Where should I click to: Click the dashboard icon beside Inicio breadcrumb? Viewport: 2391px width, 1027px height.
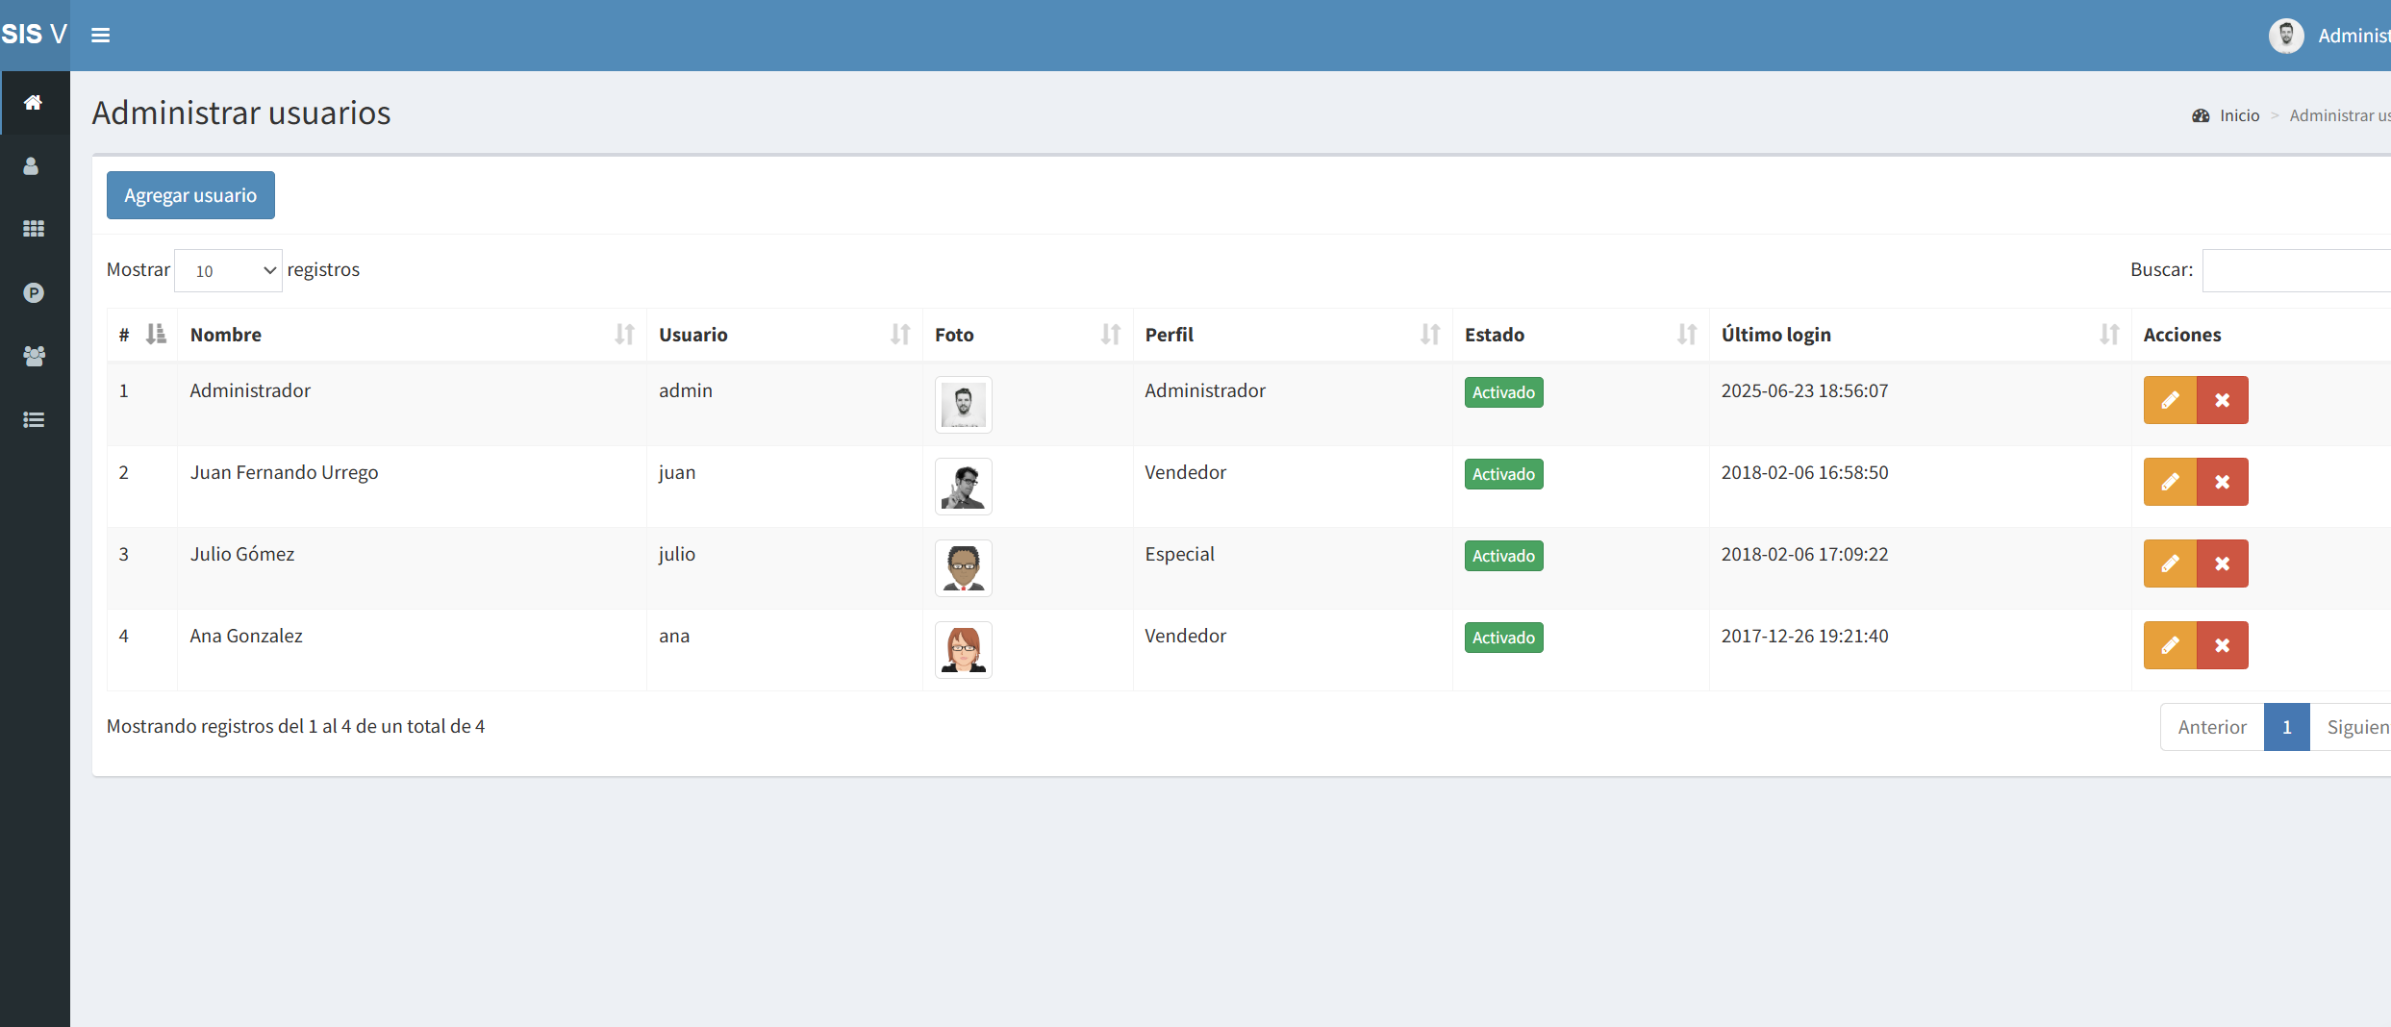(x=2201, y=115)
